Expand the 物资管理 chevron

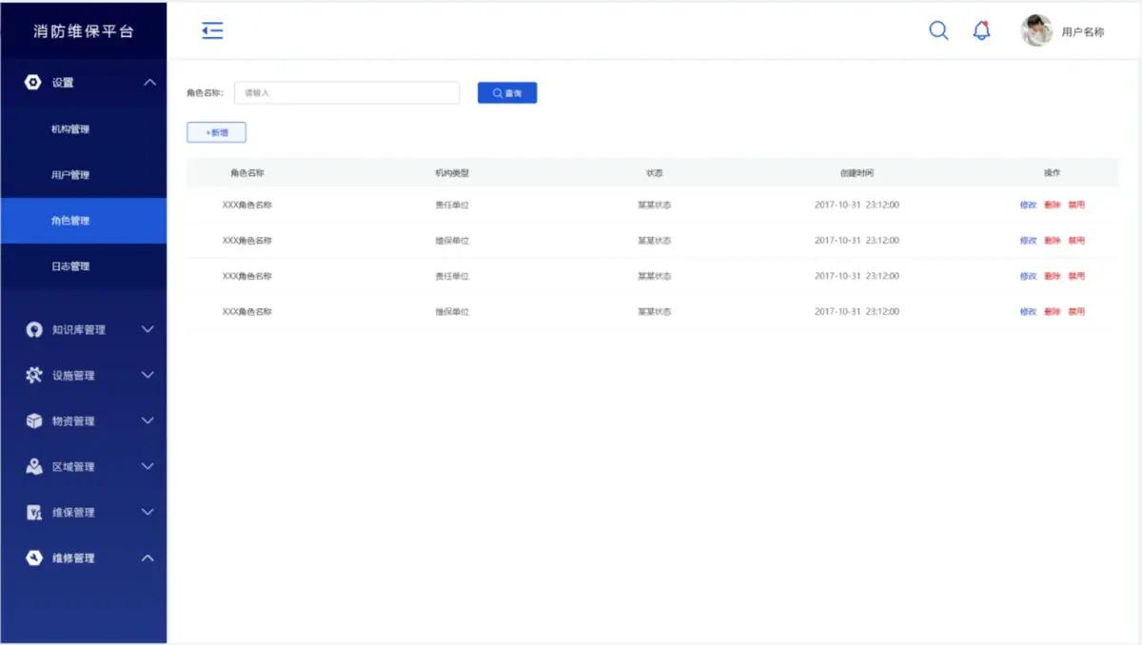[x=148, y=420]
